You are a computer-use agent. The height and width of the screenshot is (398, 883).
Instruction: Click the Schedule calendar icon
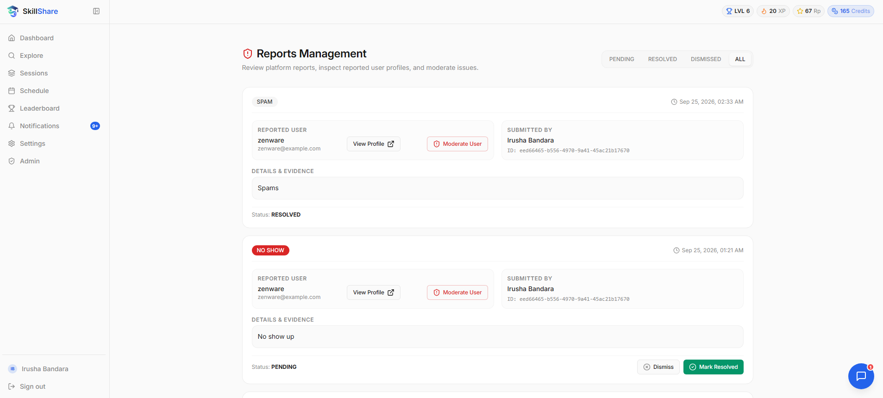[x=12, y=91]
